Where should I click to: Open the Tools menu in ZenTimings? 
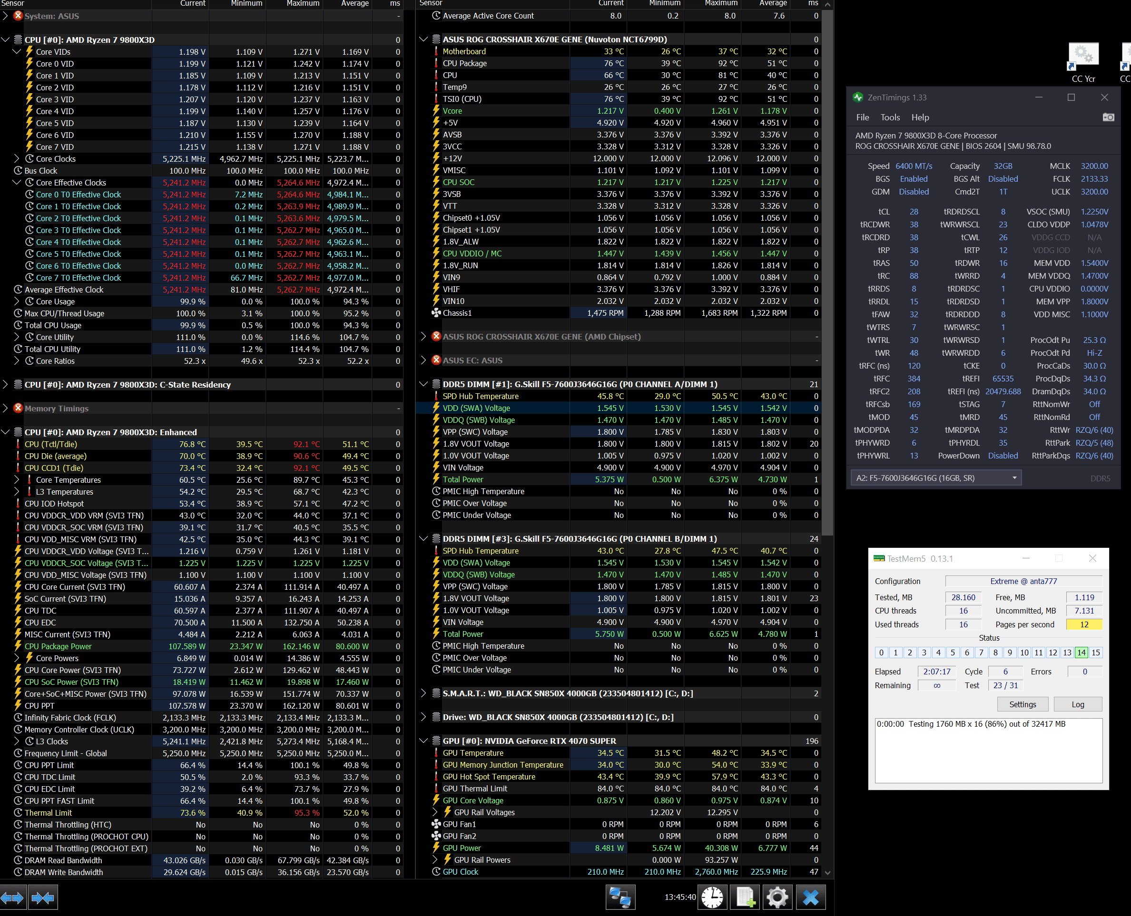pyautogui.click(x=890, y=117)
